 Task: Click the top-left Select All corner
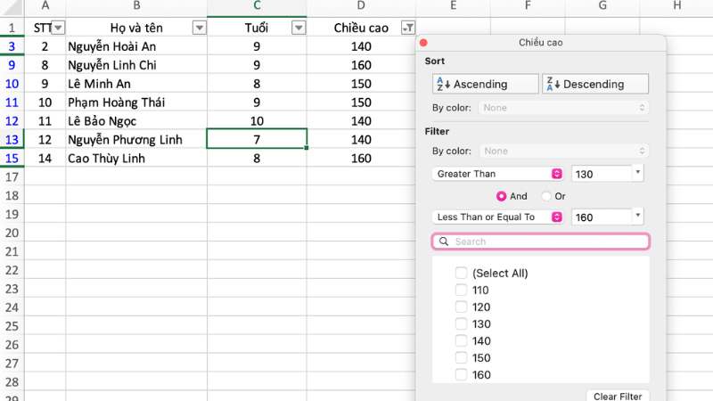(12, 7)
